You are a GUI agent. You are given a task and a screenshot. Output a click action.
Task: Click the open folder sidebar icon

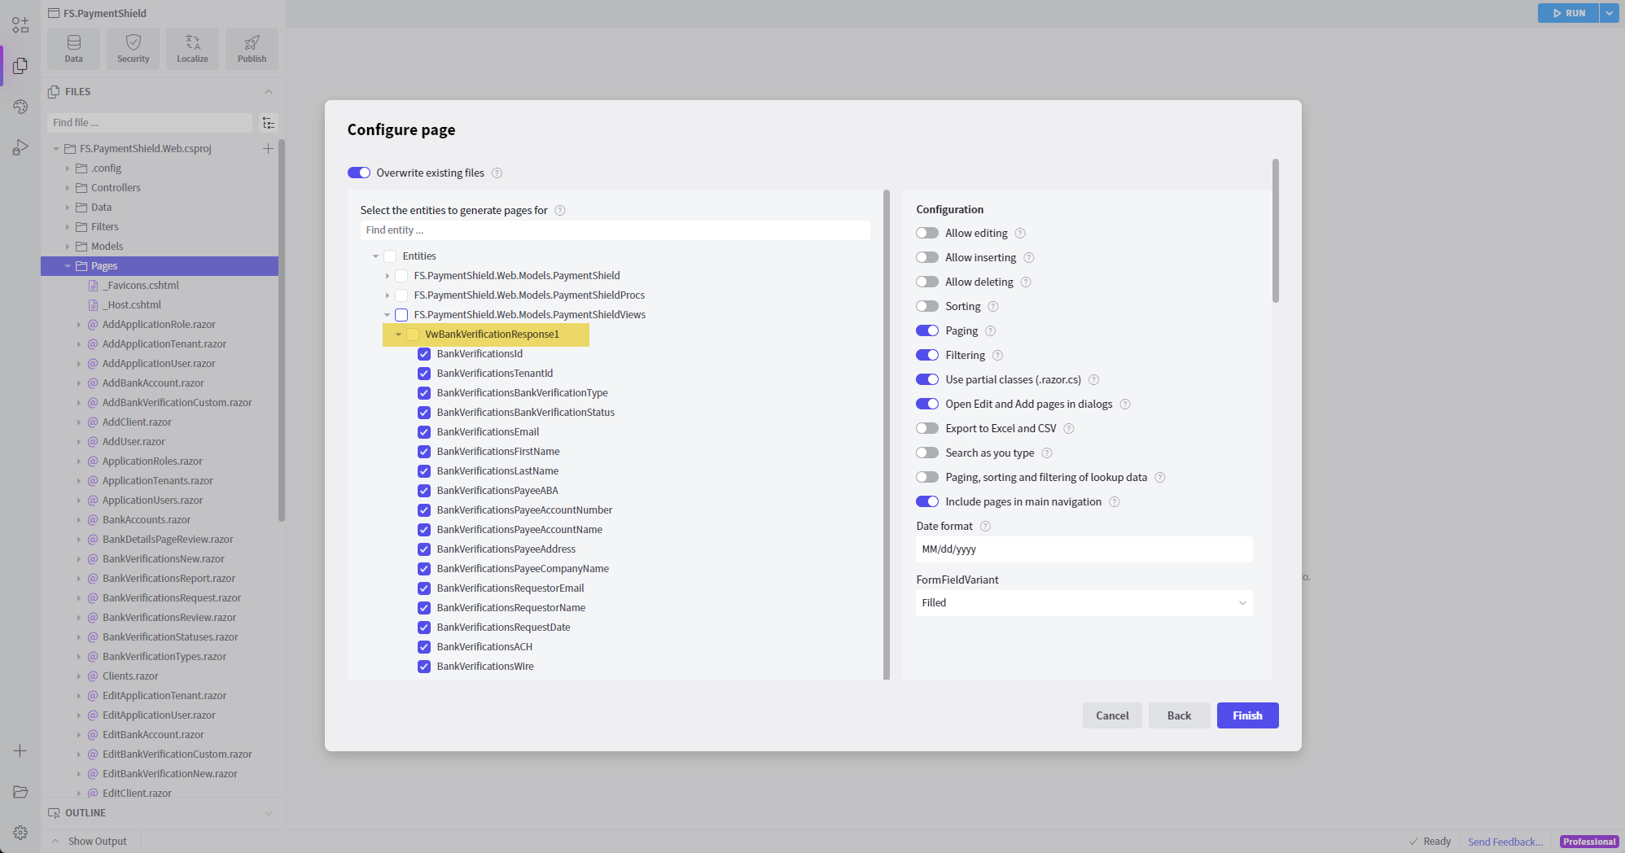[20, 792]
